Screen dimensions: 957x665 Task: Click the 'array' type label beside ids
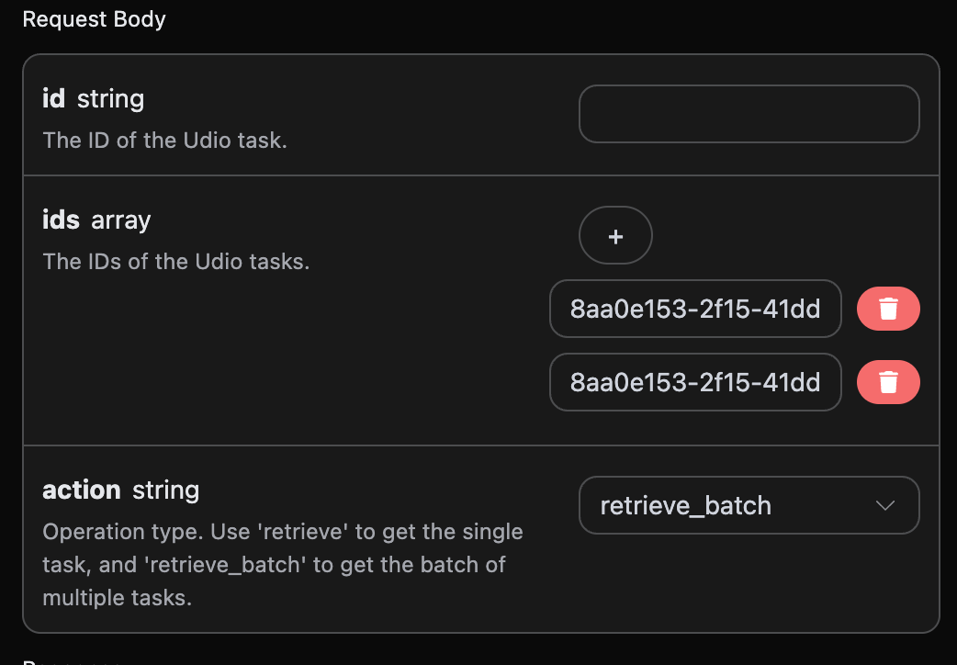coord(121,220)
